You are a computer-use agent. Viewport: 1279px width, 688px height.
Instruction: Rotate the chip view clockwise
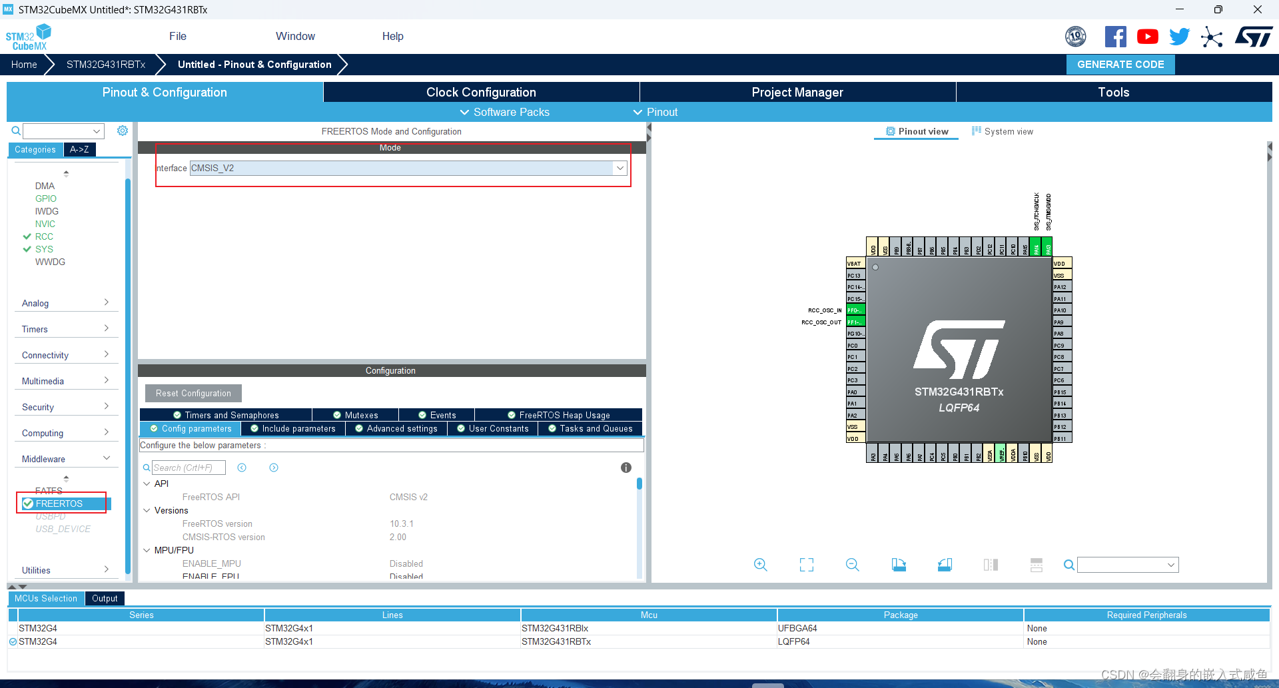coord(898,564)
